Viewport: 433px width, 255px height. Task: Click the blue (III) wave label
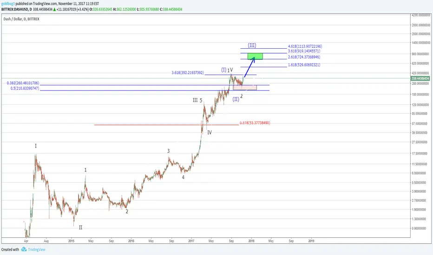coord(252,45)
